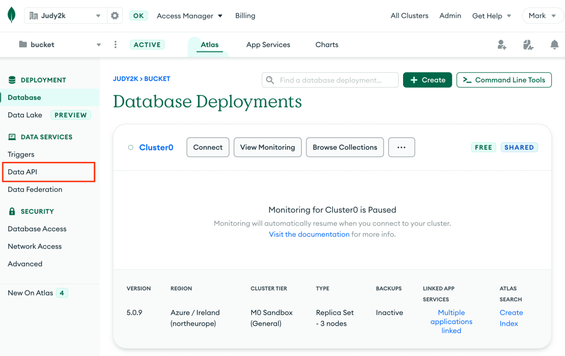Open the Atlas tab
This screenshot has width=565, height=356.
pyautogui.click(x=210, y=44)
